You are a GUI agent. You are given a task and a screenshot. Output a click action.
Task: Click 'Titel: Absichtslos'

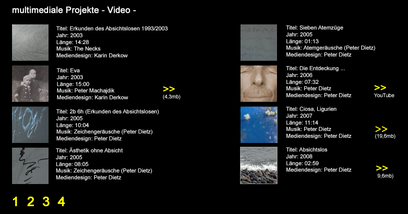click(307, 150)
